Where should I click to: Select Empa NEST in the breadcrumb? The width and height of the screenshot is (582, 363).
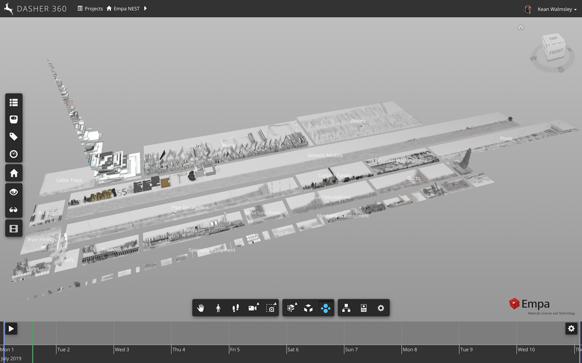(x=127, y=9)
